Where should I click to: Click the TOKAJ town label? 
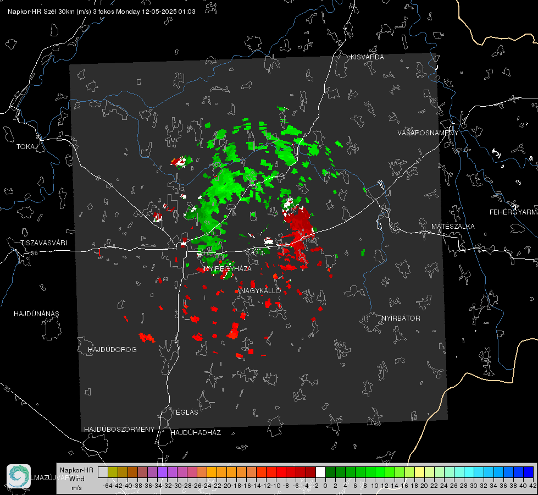[27, 147]
